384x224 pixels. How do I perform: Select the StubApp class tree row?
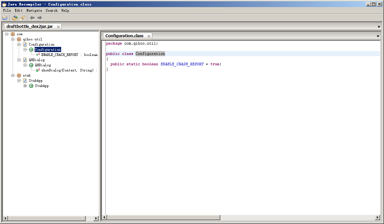tap(42, 86)
